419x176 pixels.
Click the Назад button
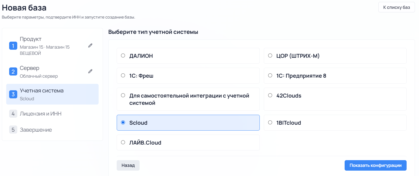click(x=128, y=166)
